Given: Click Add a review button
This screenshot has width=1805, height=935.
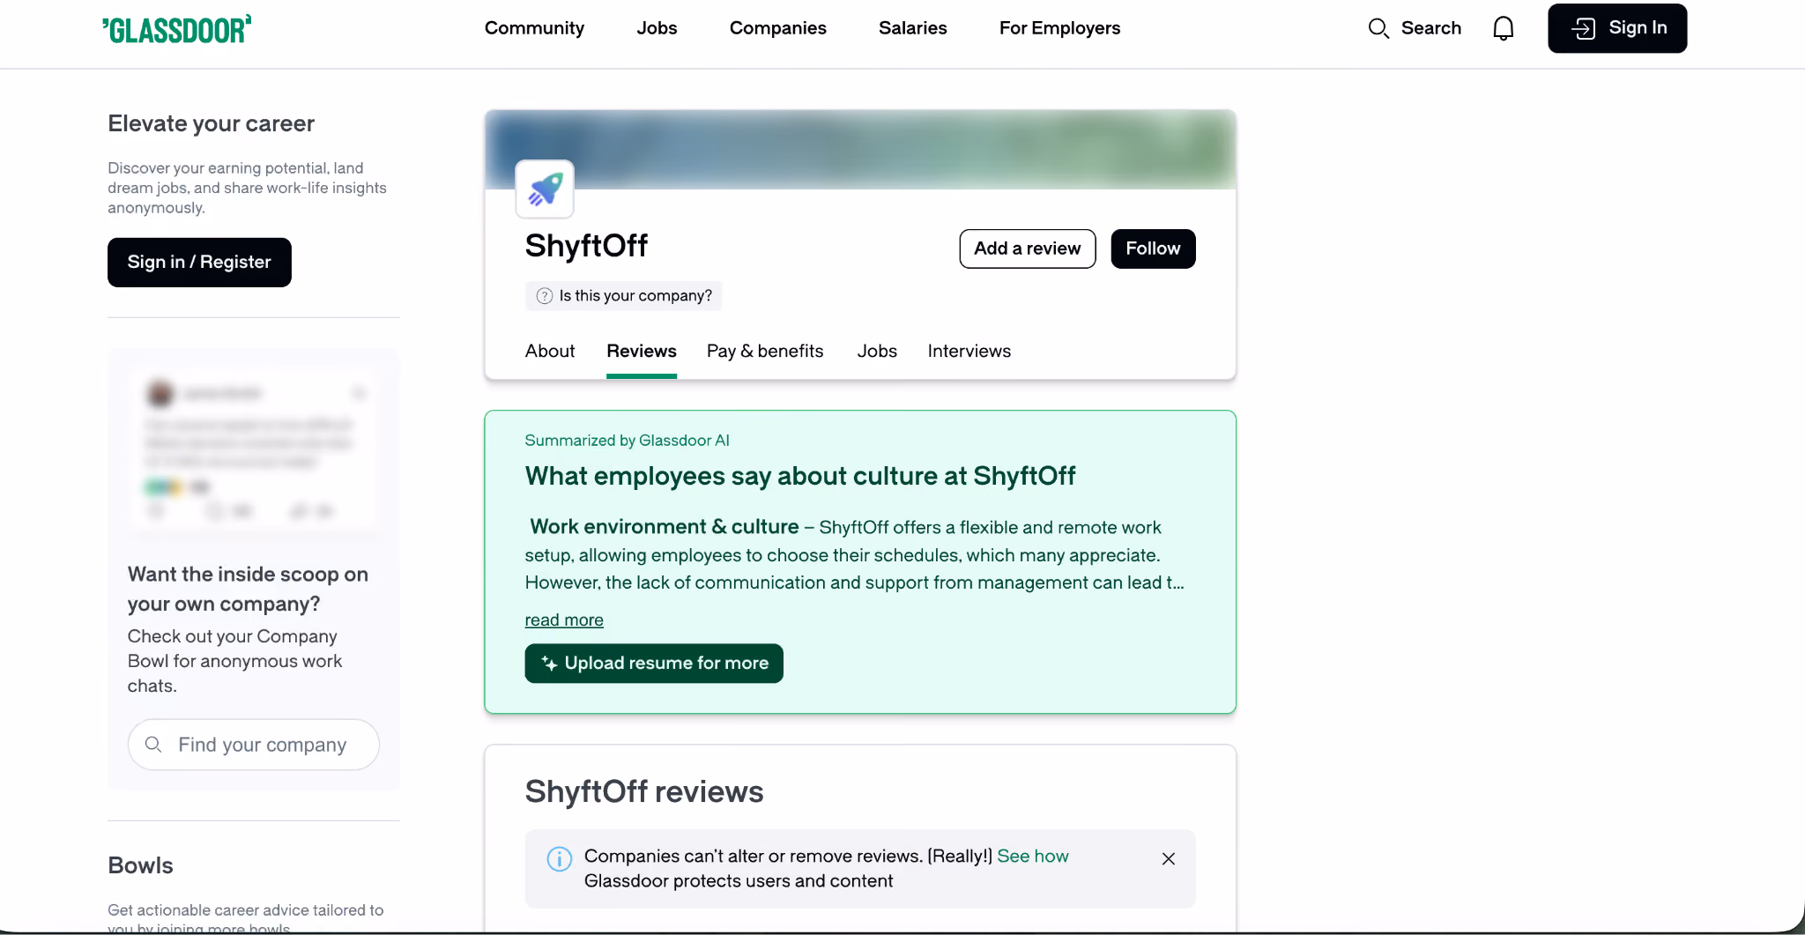Looking at the screenshot, I should coord(1028,249).
